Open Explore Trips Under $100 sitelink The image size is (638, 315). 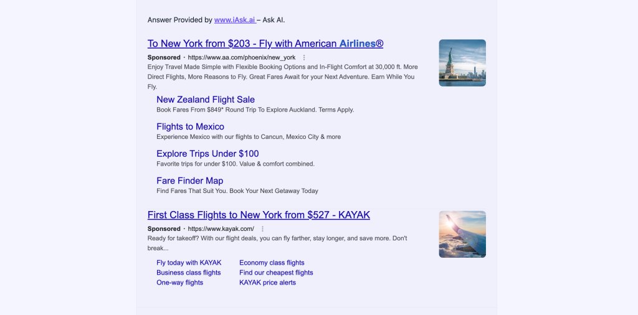pos(207,154)
